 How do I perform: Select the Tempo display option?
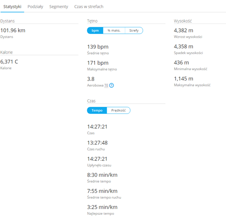[x=97, y=110]
